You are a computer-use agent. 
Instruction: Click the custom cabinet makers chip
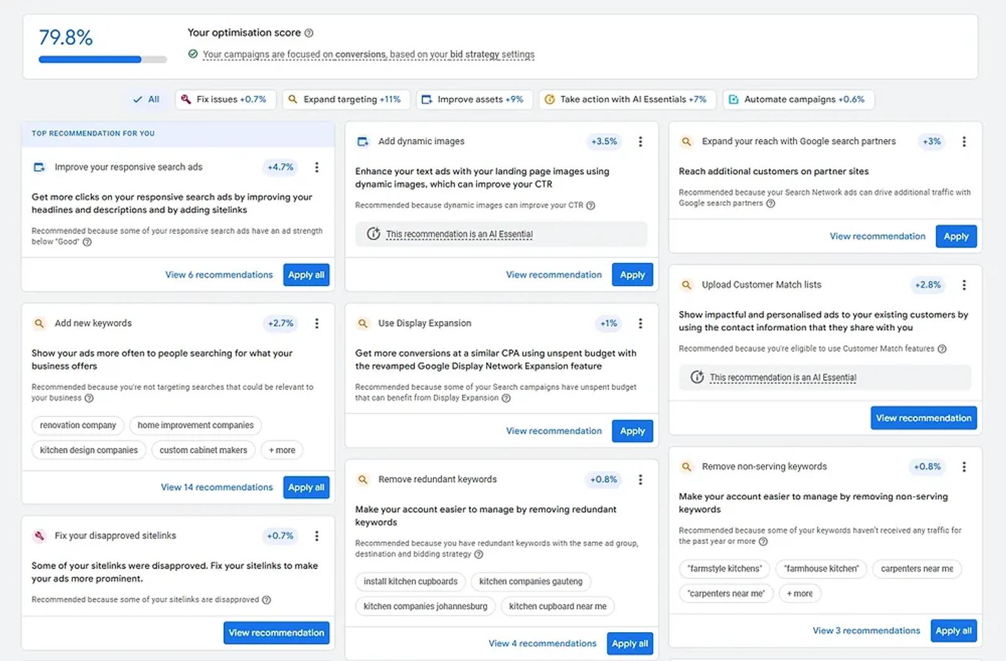coord(203,450)
